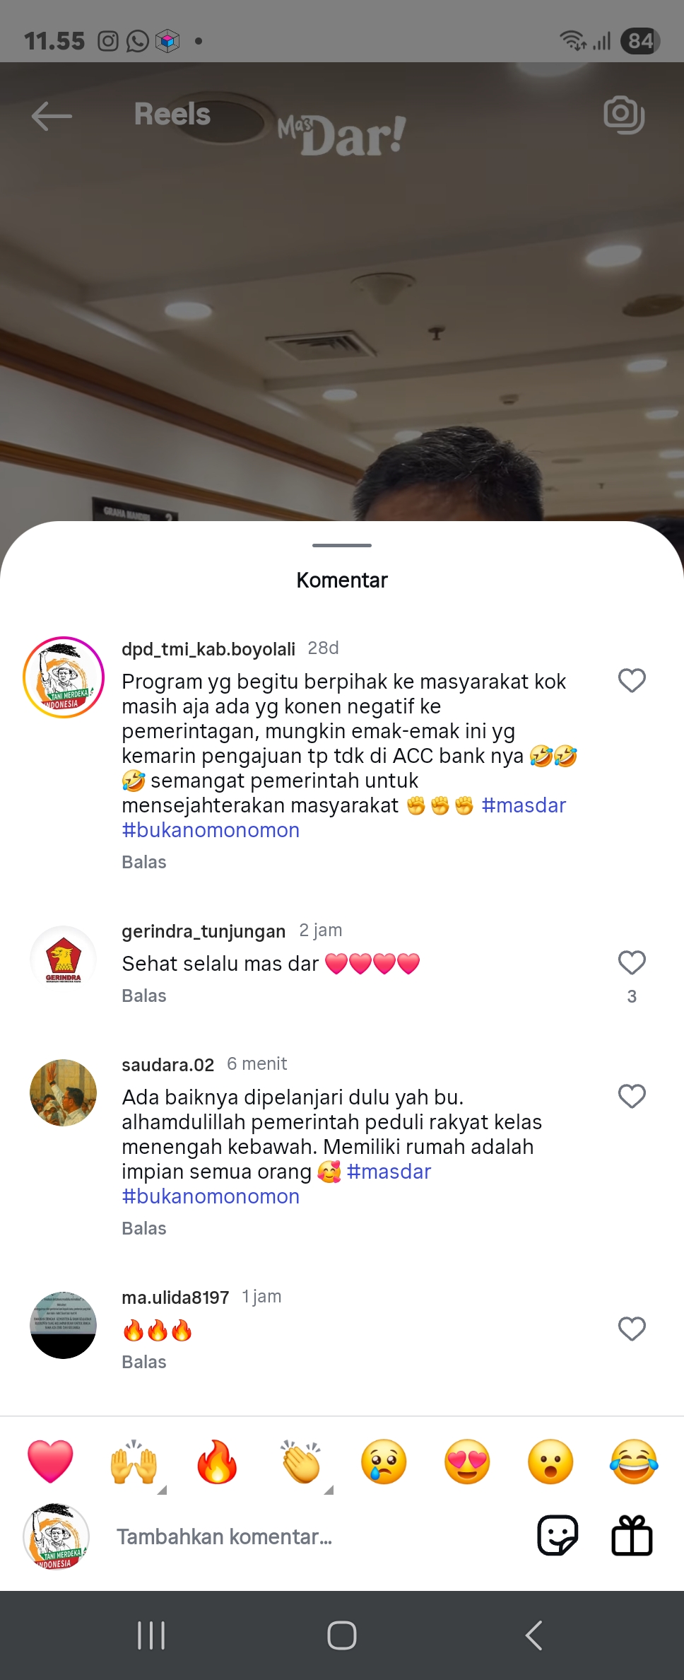Open the sticker/GIF comment icon
The height and width of the screenshot is (1680, 684).
tap(558, 1535)
